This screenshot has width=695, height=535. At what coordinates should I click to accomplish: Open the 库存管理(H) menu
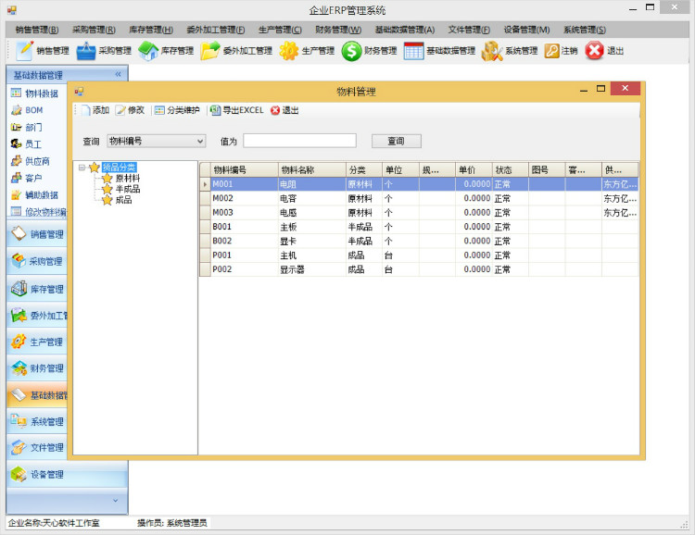pyautogui.click(x=151, y=30)
